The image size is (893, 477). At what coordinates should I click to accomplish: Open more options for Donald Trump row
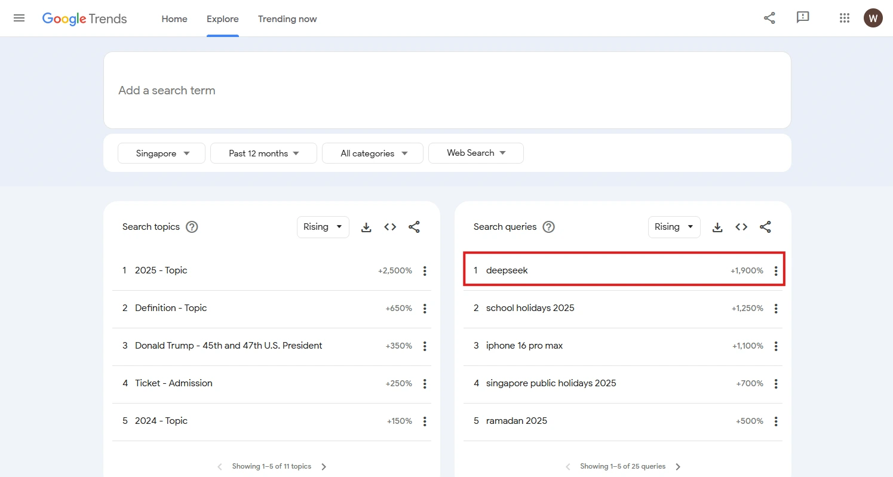(x=425, y=346)
